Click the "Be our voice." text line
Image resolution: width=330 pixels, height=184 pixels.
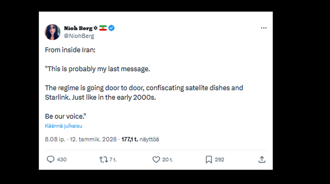(x=66, y=116)
